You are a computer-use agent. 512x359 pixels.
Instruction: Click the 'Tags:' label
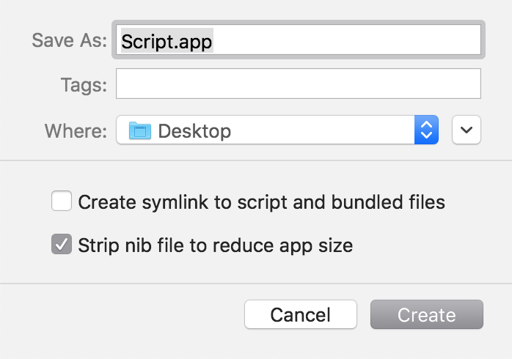[x=83, y=84]
